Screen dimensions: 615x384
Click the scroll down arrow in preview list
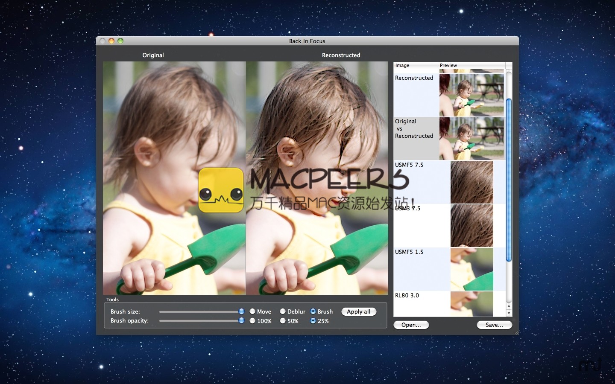coord(509,313)
